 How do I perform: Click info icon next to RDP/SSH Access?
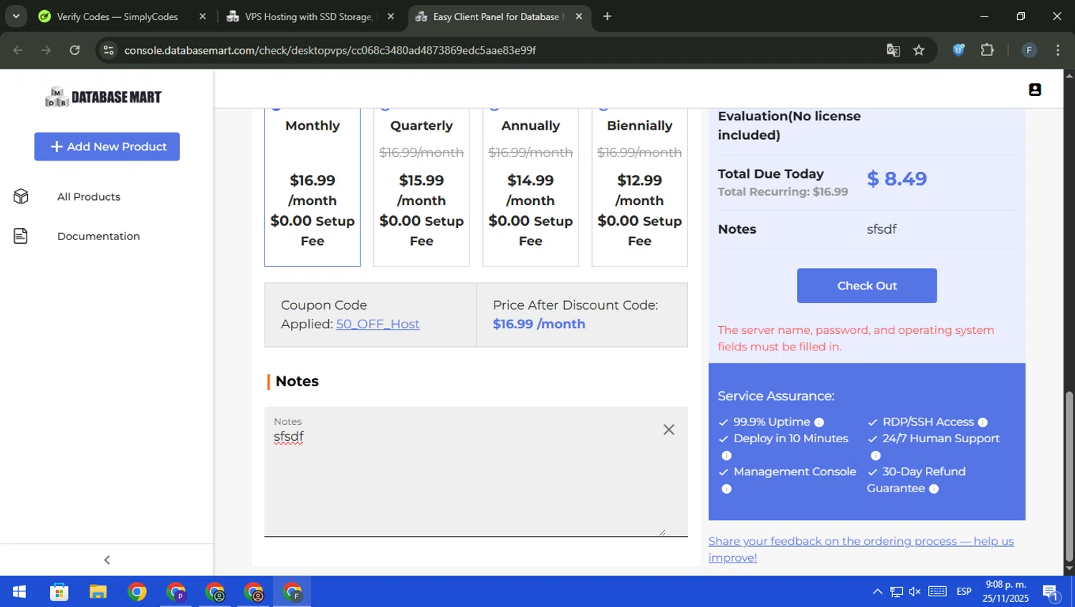click(x=983, y=422)
